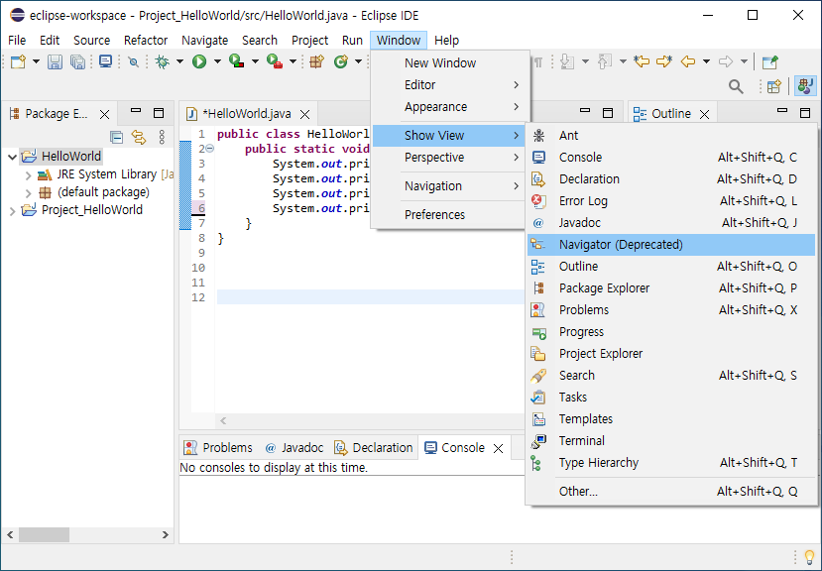
Task: Switch to the Javadoc tab
Action: [x=294, y=448]
